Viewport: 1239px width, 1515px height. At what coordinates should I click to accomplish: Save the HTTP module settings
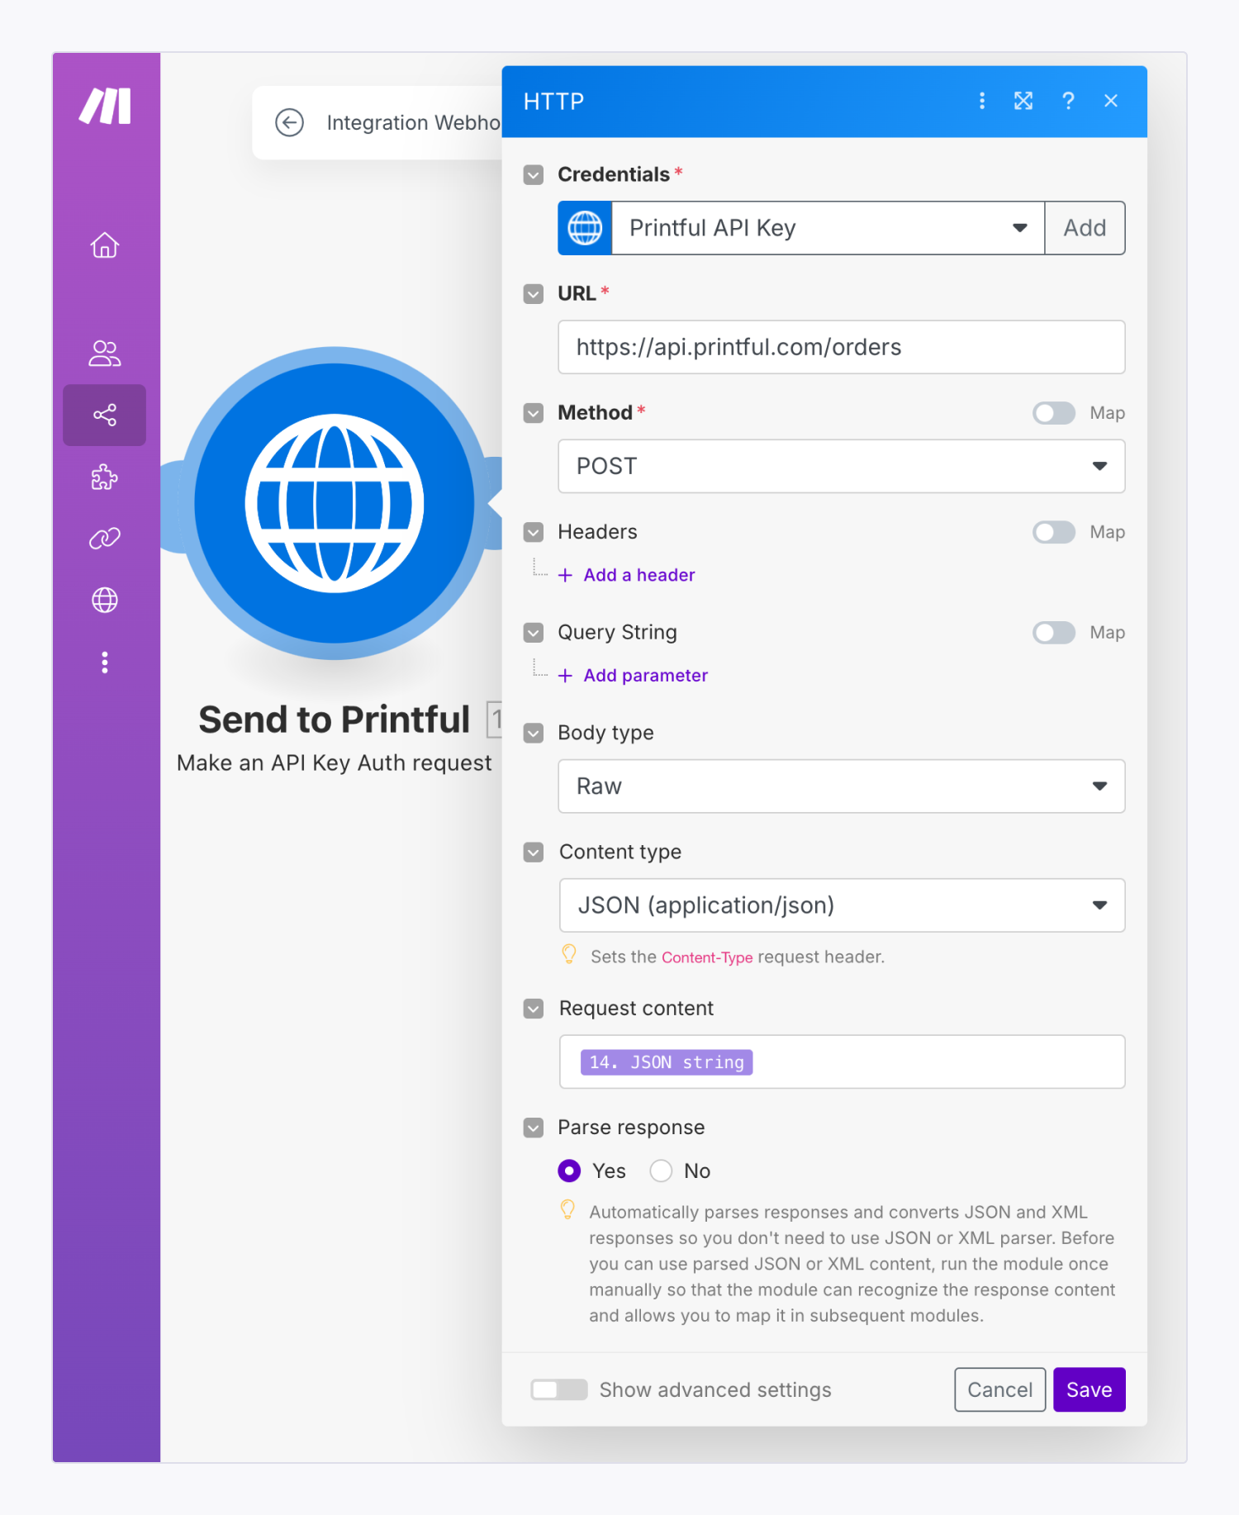tap(1089, 1389)
